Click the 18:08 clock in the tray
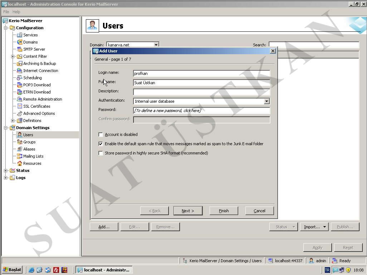This screenshot has width=367, height=275. point(358,270)
